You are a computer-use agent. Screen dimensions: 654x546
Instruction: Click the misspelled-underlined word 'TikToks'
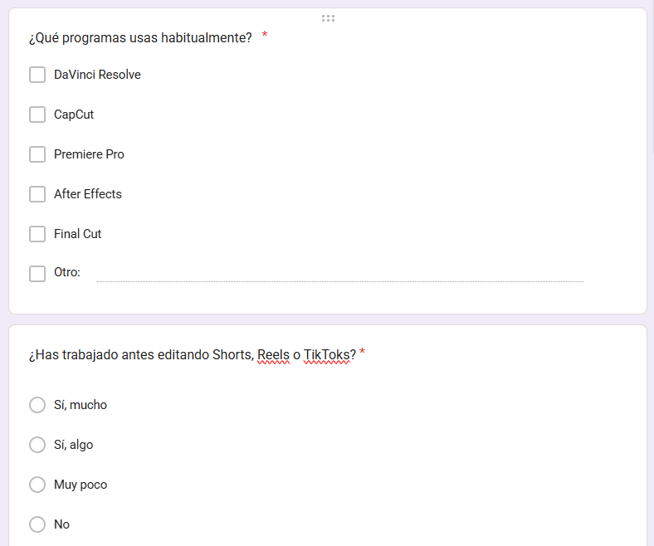(x=326, y=355)
